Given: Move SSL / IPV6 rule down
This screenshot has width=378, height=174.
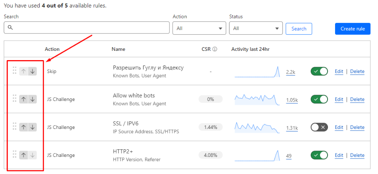Looking at the screenshot, I should (x=33, y=127).
